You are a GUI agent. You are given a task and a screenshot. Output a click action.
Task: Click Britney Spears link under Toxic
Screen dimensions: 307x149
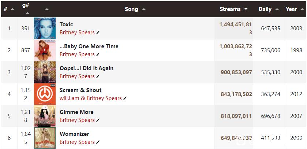77,33
